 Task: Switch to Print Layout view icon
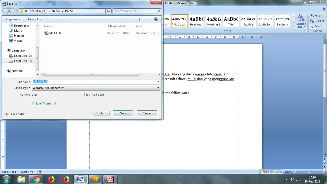pyautogui.click(x=263, y=172)
